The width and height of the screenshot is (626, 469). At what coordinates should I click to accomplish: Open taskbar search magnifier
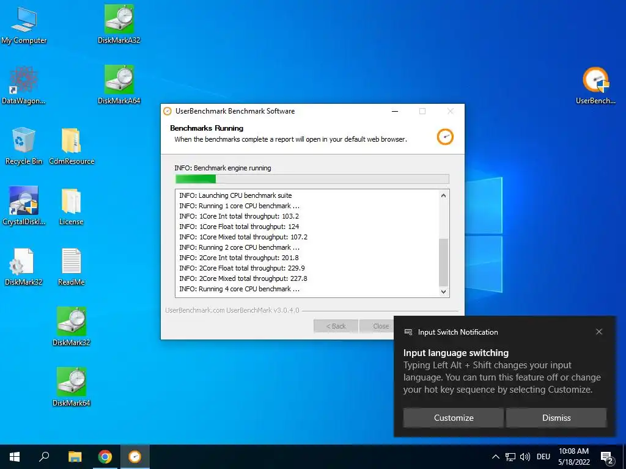point(44,457)
